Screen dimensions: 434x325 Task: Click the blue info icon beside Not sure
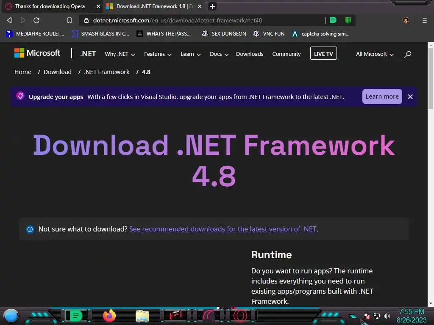tap(30, 229)
